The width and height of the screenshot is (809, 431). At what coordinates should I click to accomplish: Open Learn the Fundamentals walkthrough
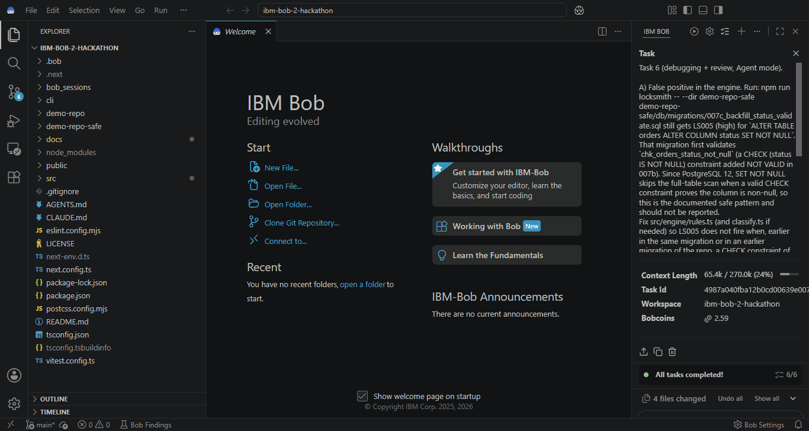[507, 255]
